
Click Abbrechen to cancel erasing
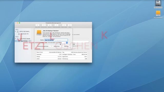tap(57, 46)
